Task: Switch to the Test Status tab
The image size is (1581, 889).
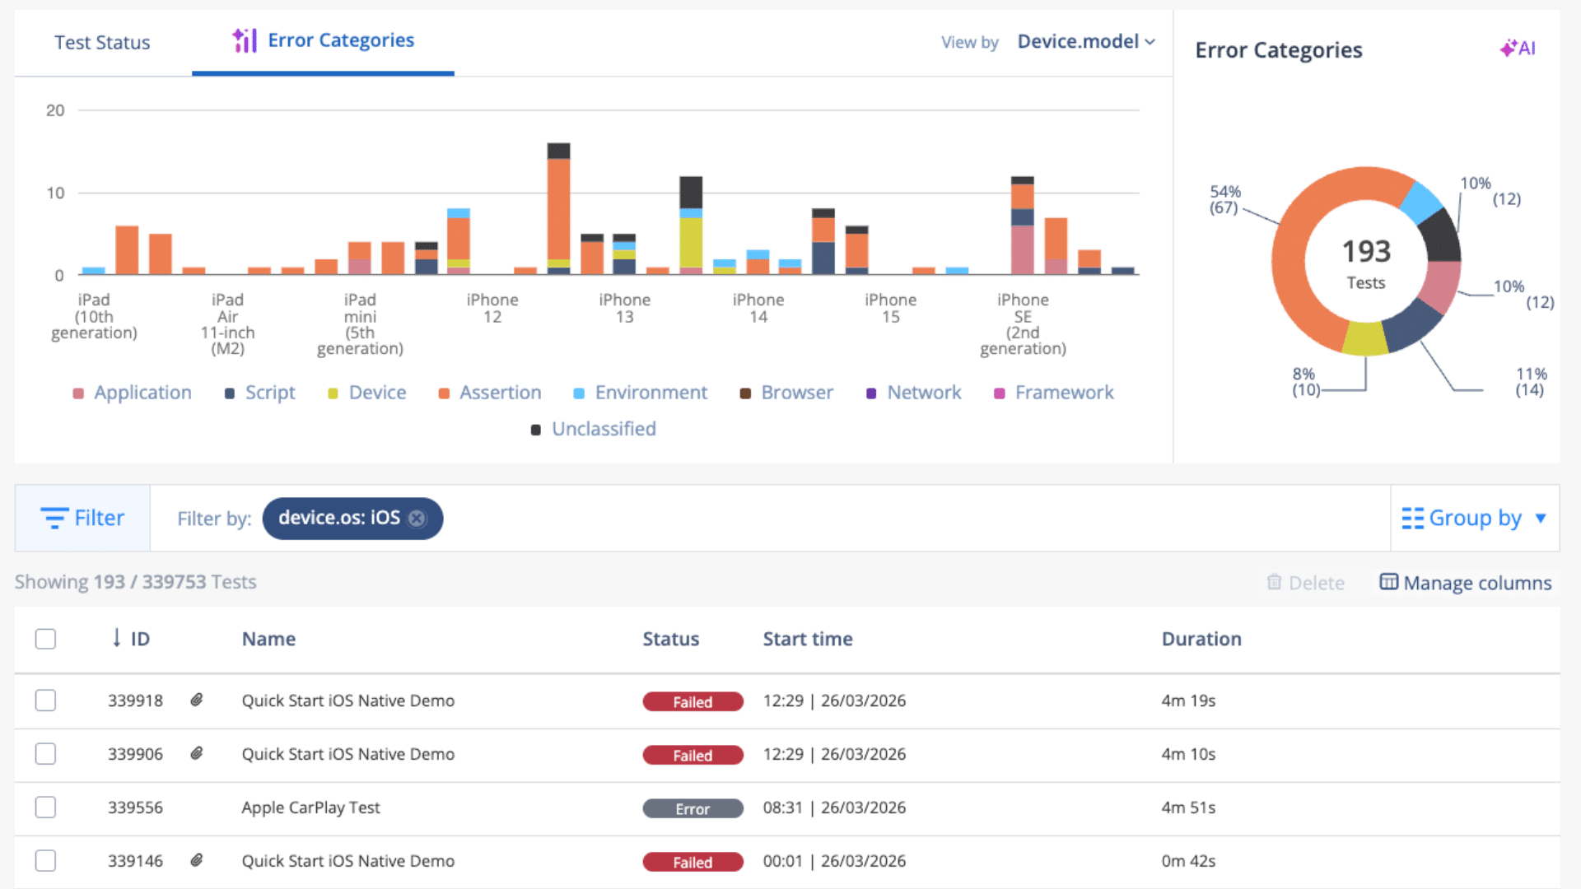Action: [102, 43]
